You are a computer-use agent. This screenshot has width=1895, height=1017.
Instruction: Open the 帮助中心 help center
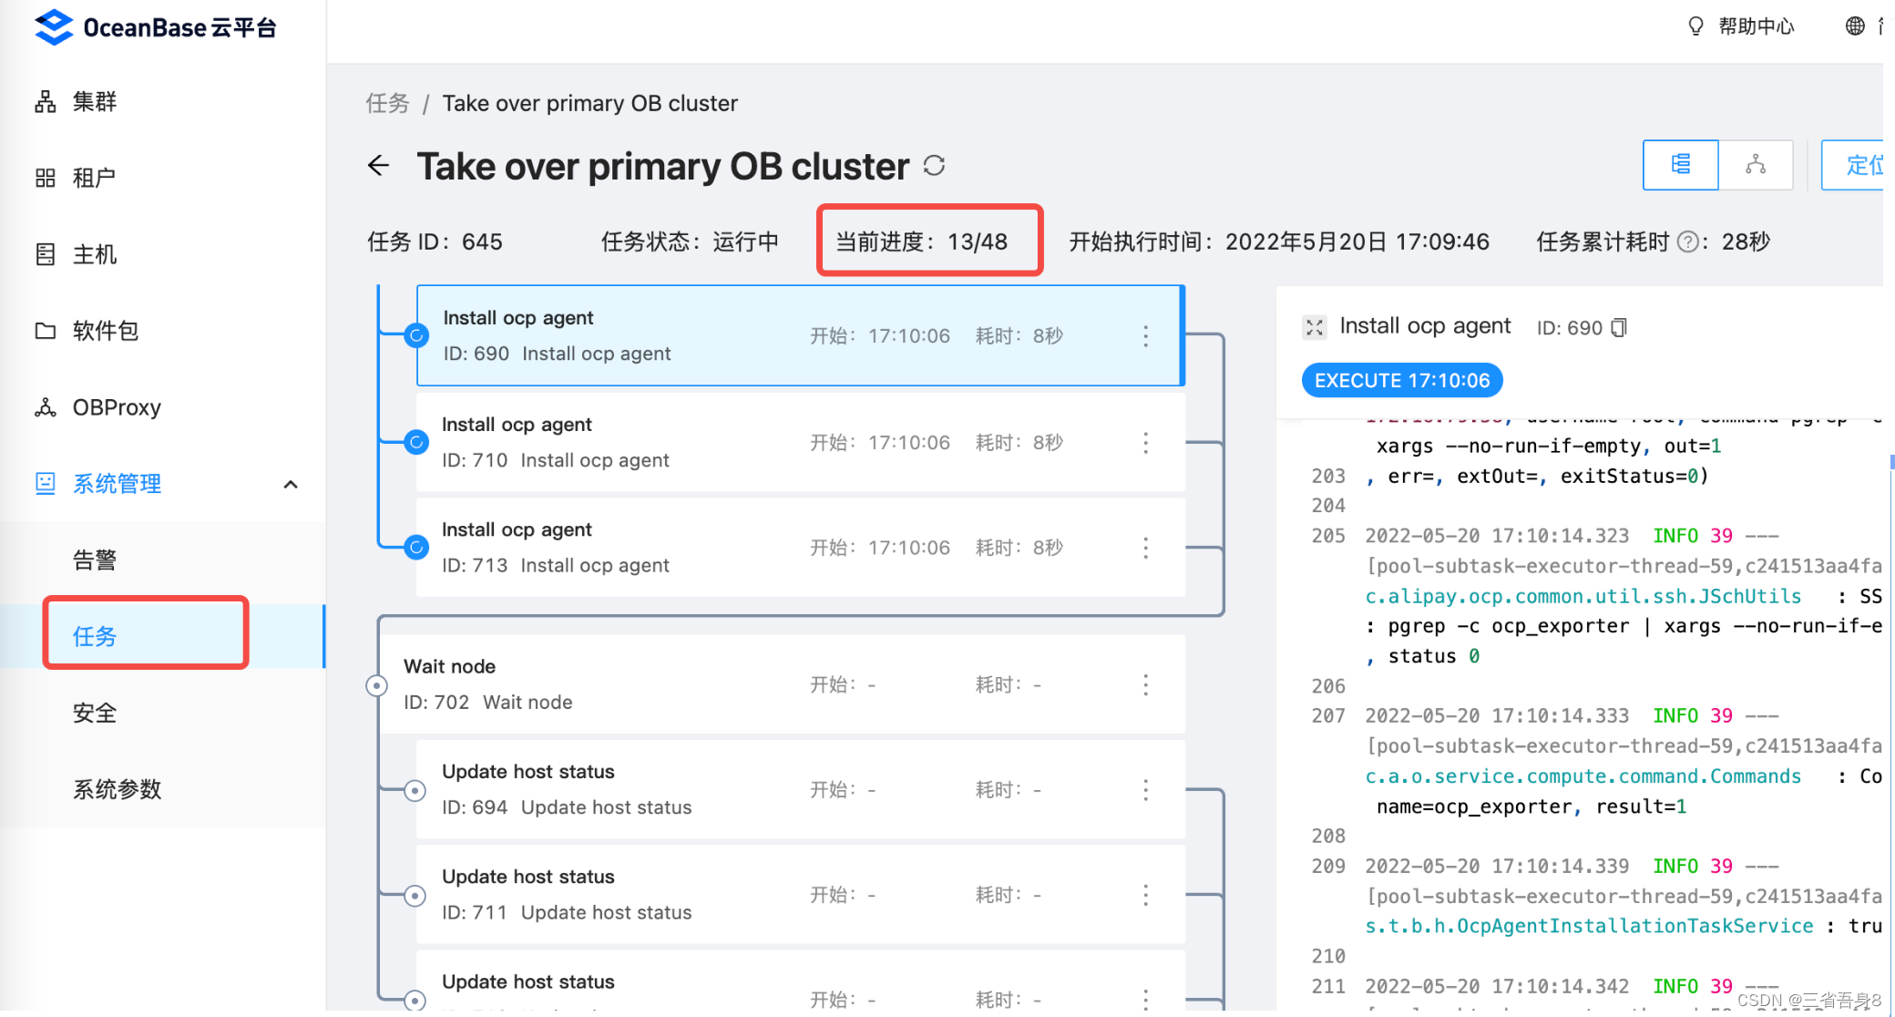point(1755,26)
